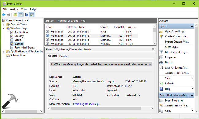Collapse the Event 1201 actions section

(x=192, y=95)
